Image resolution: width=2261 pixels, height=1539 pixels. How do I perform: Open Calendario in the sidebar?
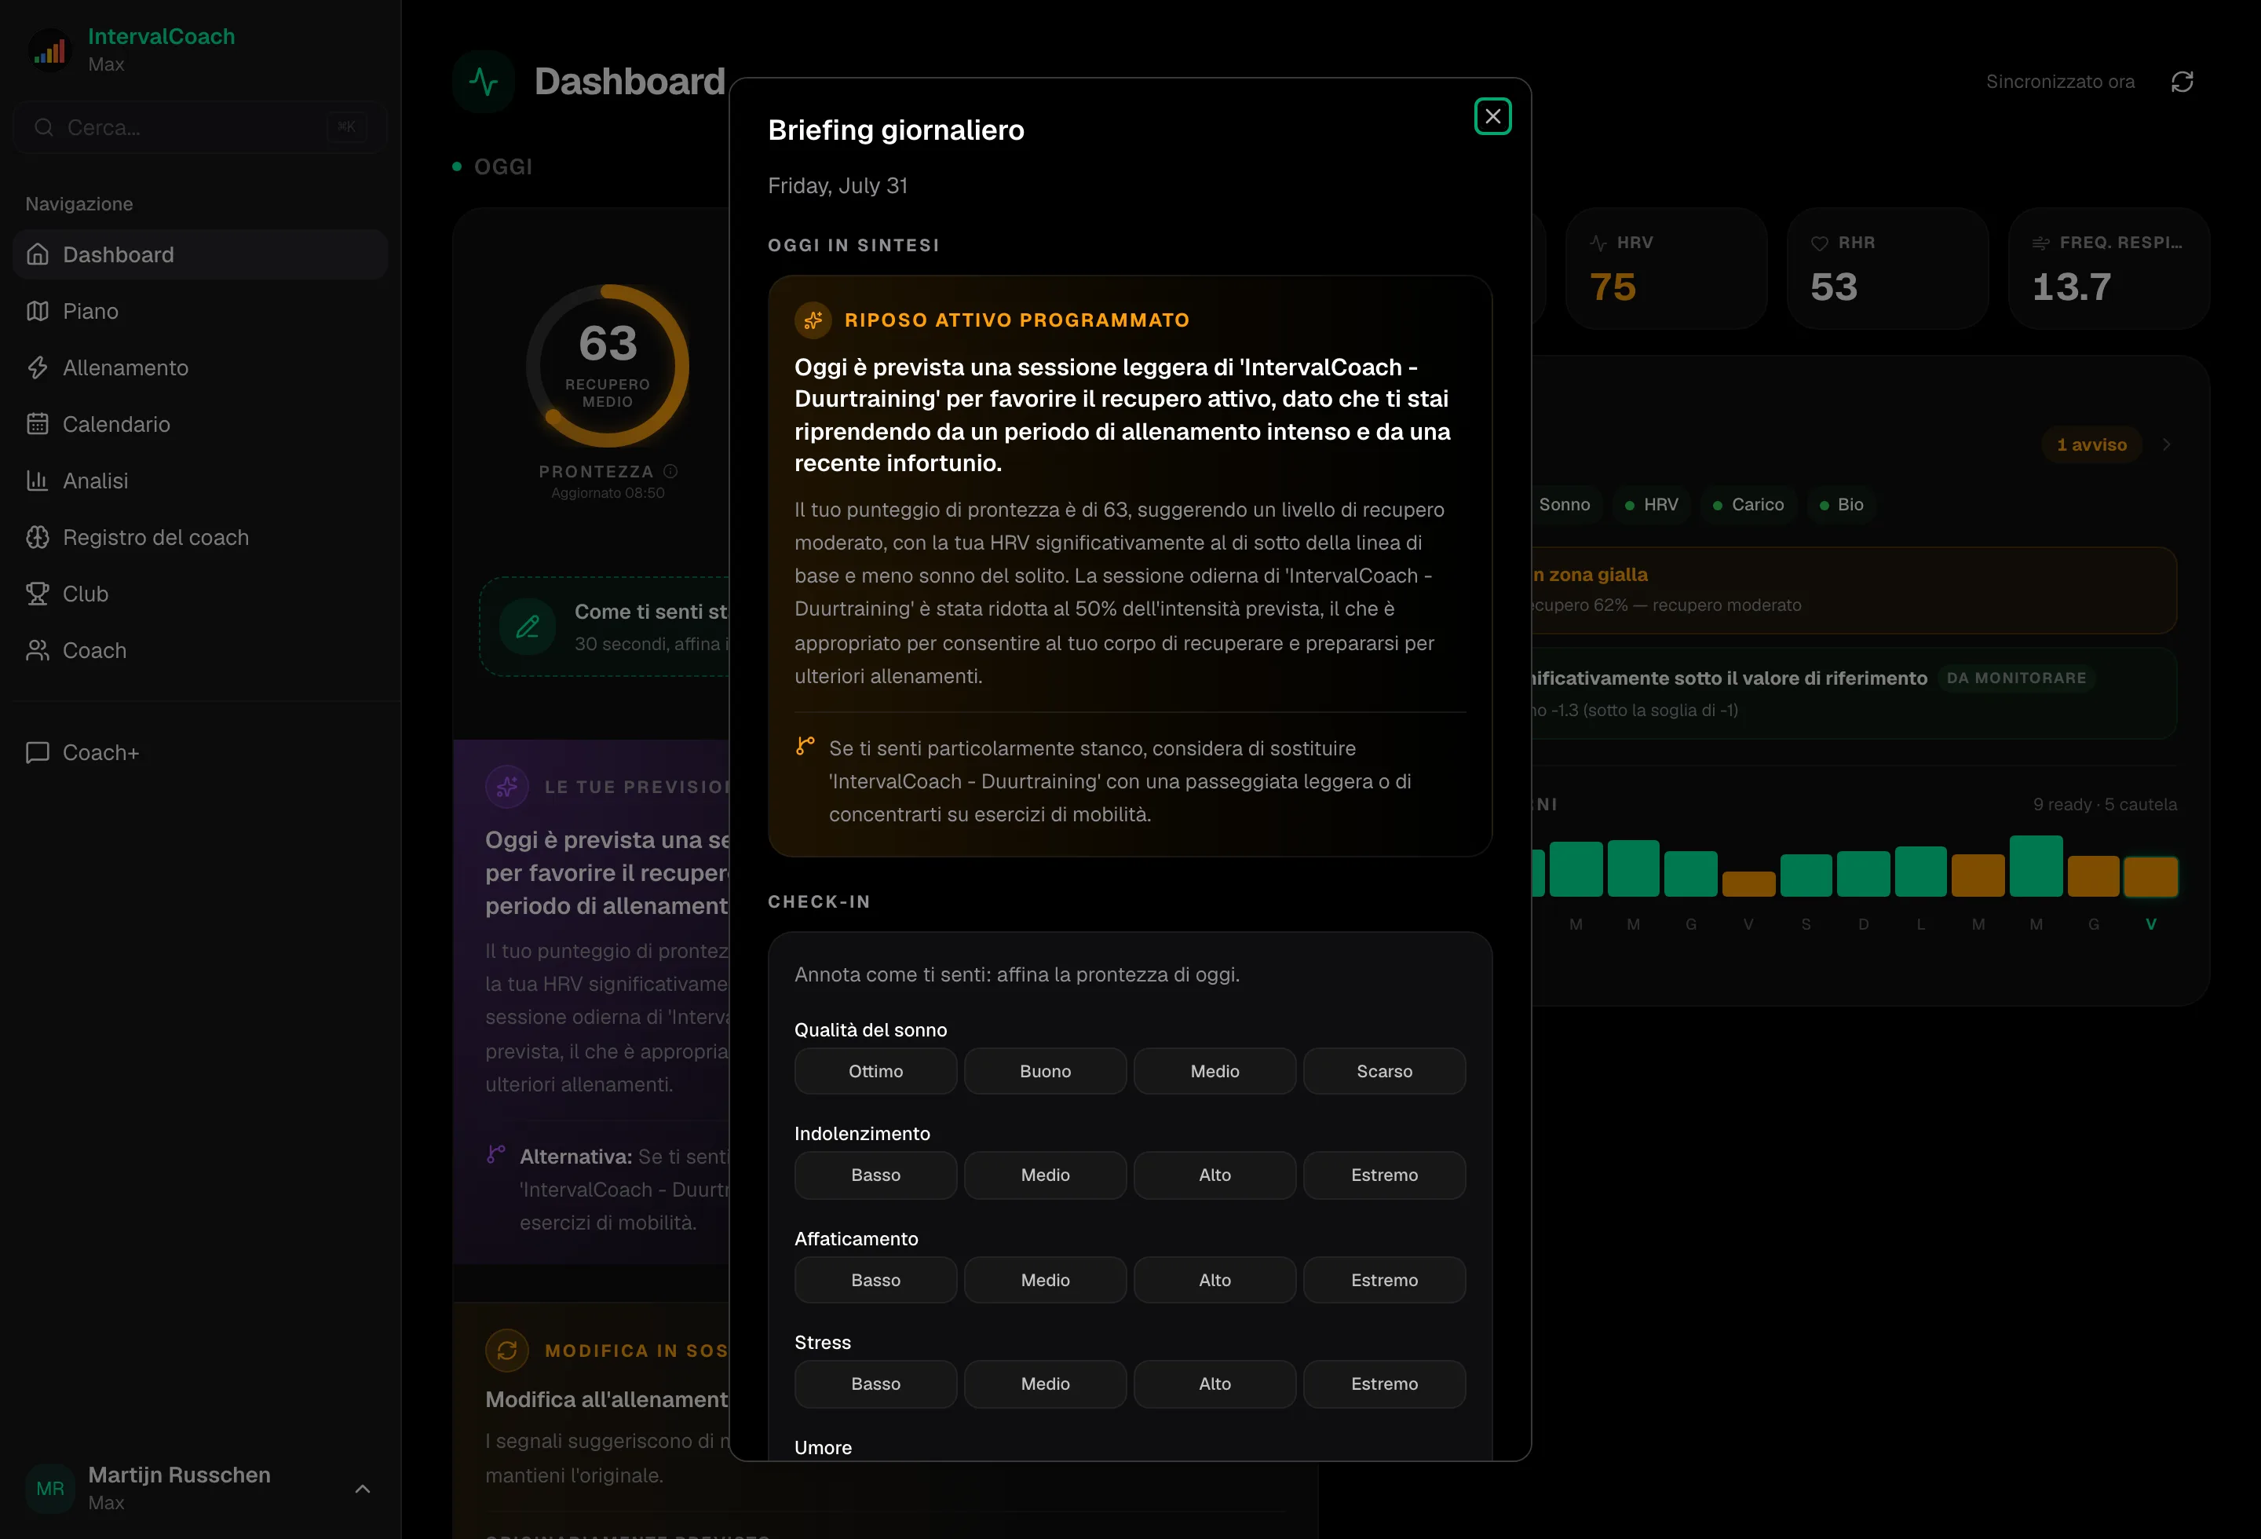coord(200,424)
